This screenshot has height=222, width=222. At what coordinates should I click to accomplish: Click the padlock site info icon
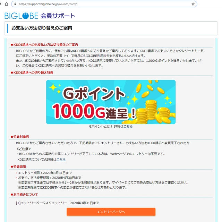15,4
